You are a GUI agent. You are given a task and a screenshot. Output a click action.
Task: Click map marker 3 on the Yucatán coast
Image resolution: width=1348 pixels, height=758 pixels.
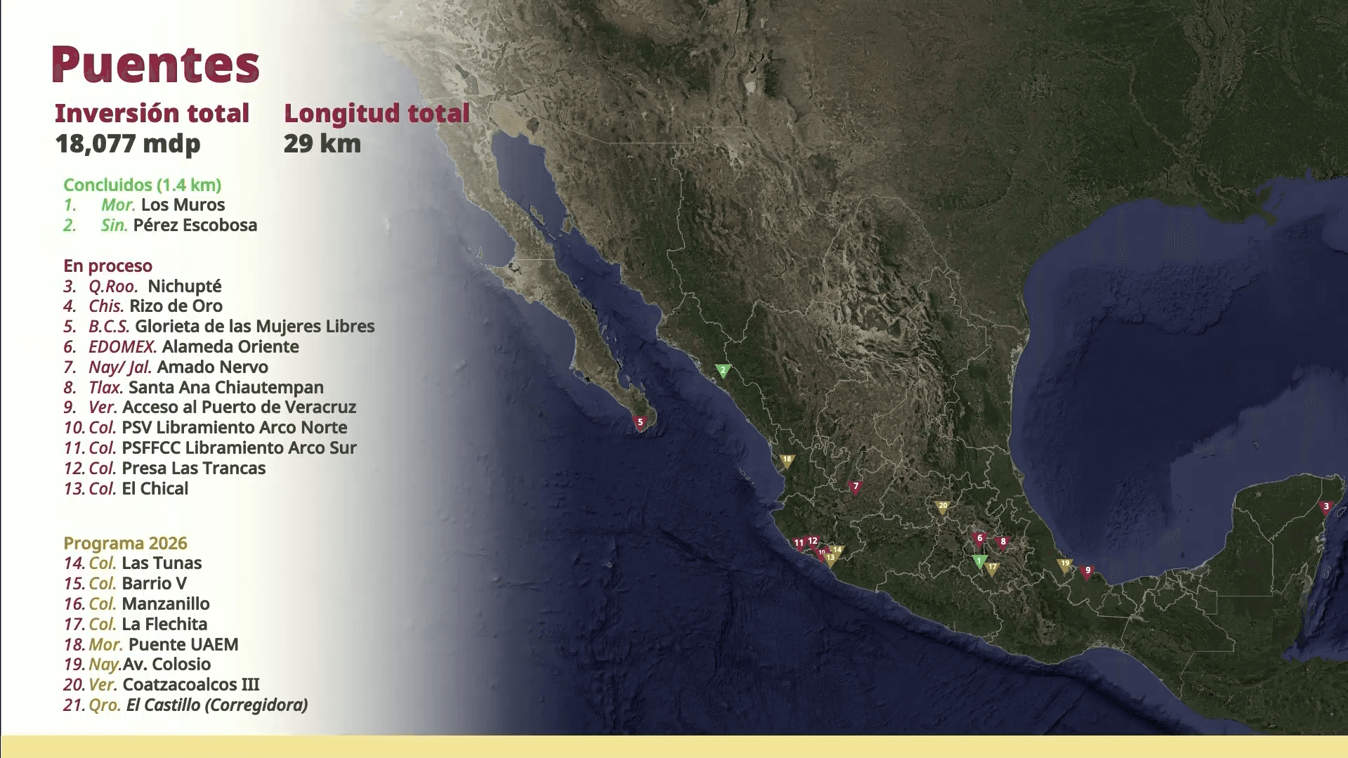1326,507
